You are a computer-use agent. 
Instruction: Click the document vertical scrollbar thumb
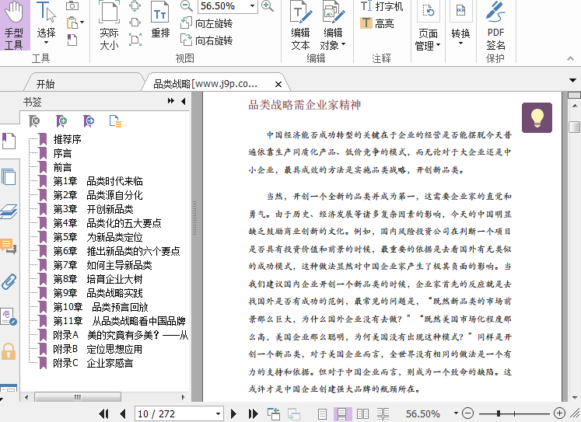click(574, 127)
